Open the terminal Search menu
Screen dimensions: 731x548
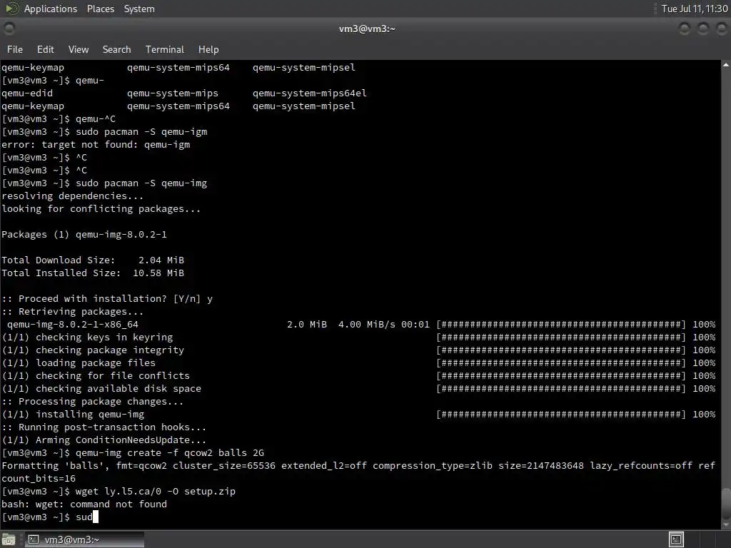coord(116,49)
